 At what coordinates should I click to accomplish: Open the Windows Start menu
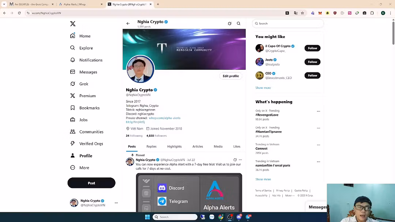click(147, 217)
